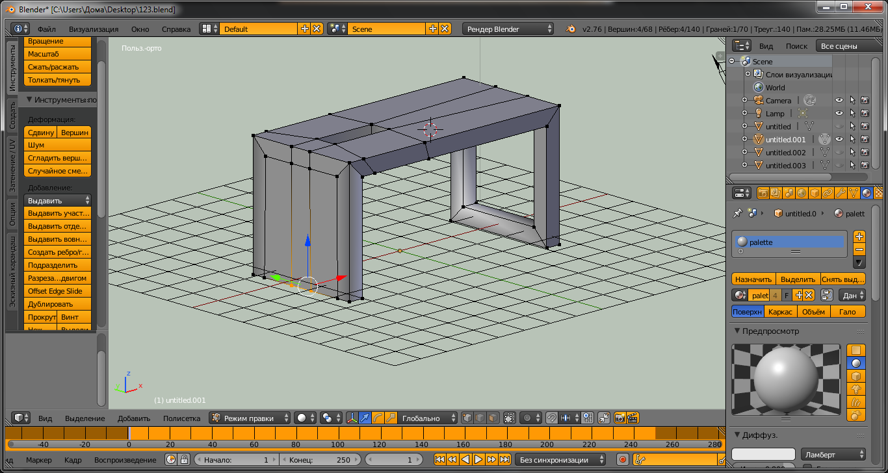The width and height of the screenshot is (888, 473).
Task: Open the Режим правки mode dropdown
Action: click(250, 418)
